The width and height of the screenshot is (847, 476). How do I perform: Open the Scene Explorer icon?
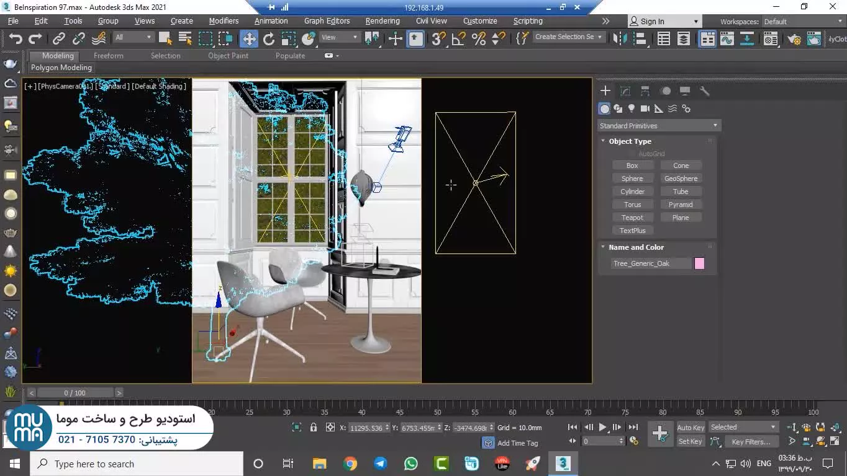(x=664, y=38)
